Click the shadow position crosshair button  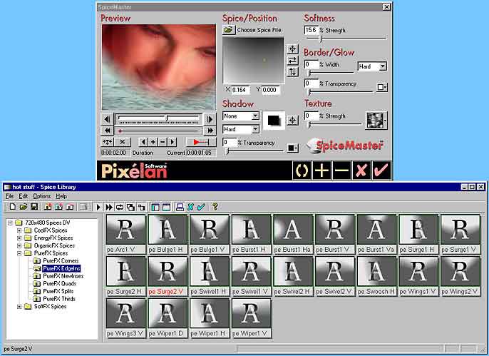pyautogui.click(x=292, y=120)
